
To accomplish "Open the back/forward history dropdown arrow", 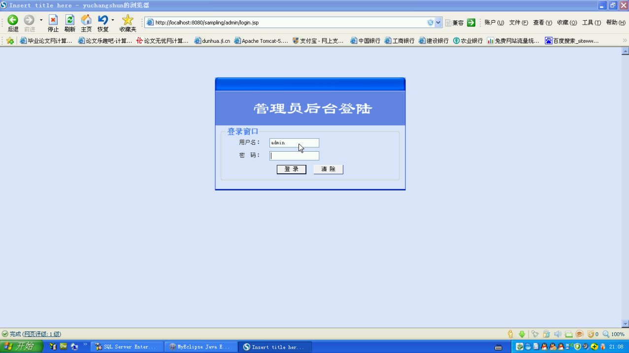I will point(41,20).
